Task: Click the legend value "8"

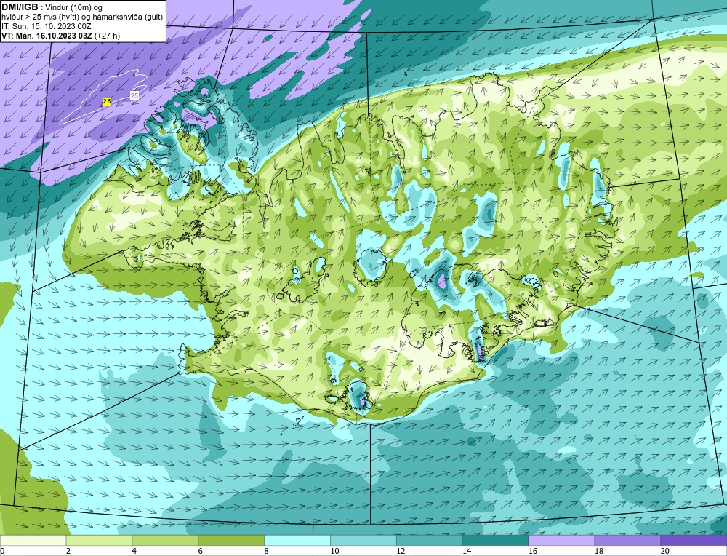Action: pos(267,551)
